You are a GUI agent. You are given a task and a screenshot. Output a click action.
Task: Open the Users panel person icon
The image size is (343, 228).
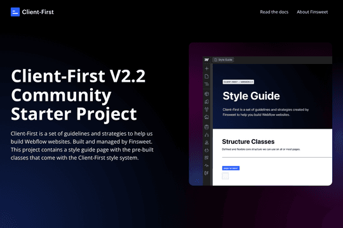click(206, 142)
